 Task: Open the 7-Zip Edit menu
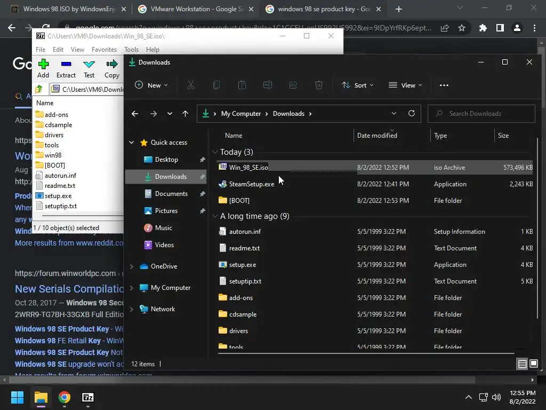[58, 50]
